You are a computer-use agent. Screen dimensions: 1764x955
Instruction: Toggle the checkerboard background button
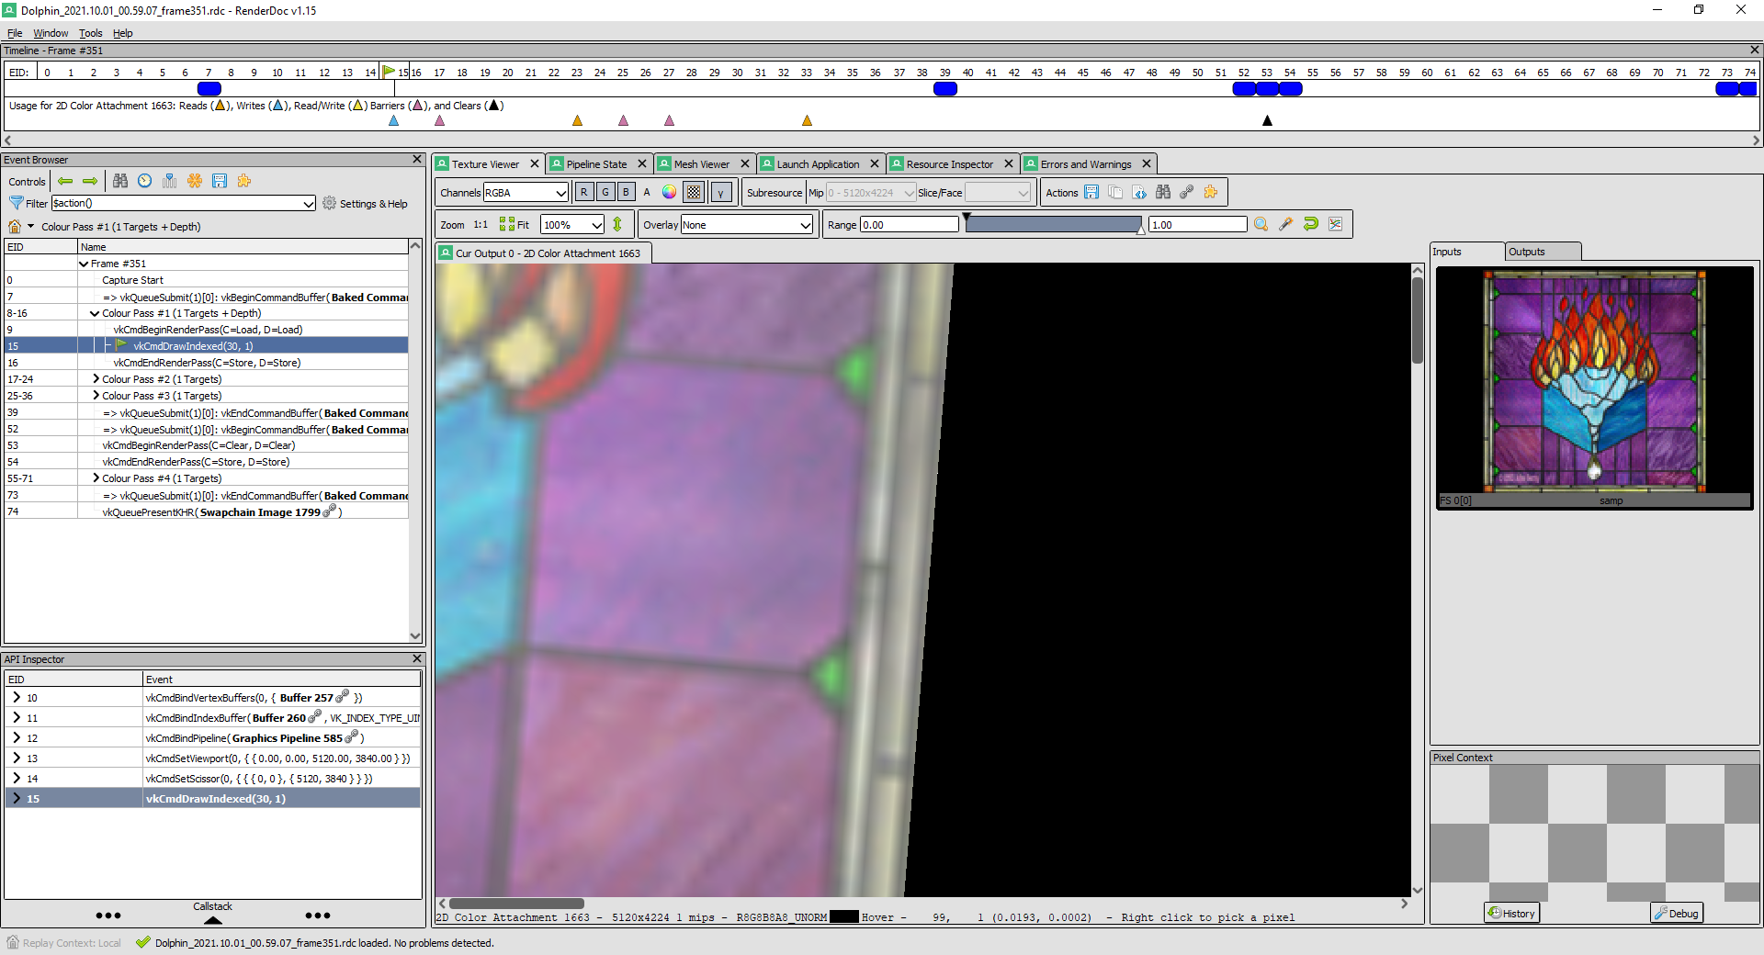click(695, 192)
